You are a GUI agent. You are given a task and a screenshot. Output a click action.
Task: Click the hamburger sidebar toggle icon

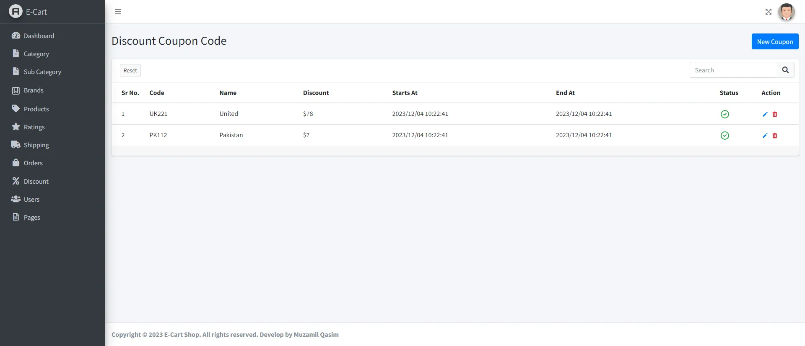tap(118, 12)
